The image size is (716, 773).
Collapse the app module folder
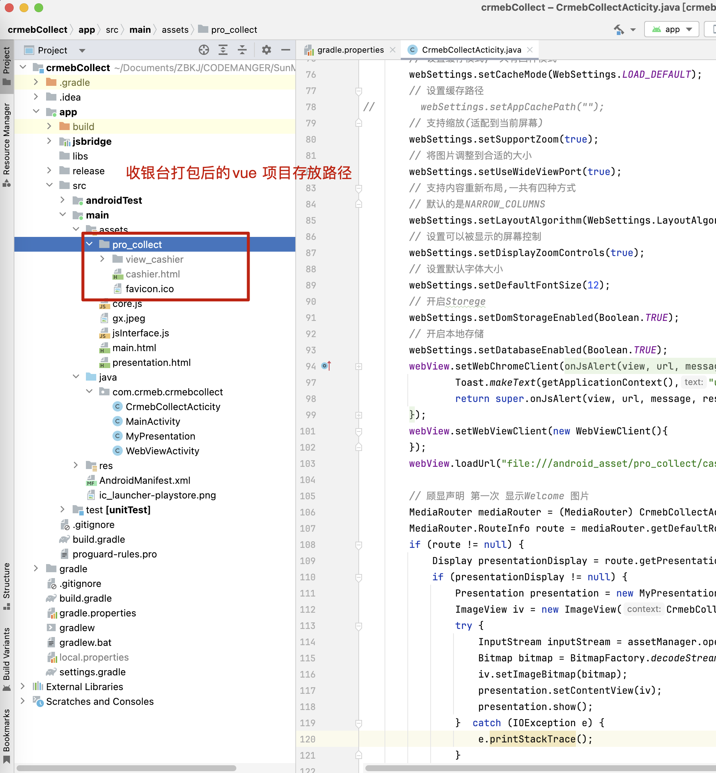pos(36,112)
